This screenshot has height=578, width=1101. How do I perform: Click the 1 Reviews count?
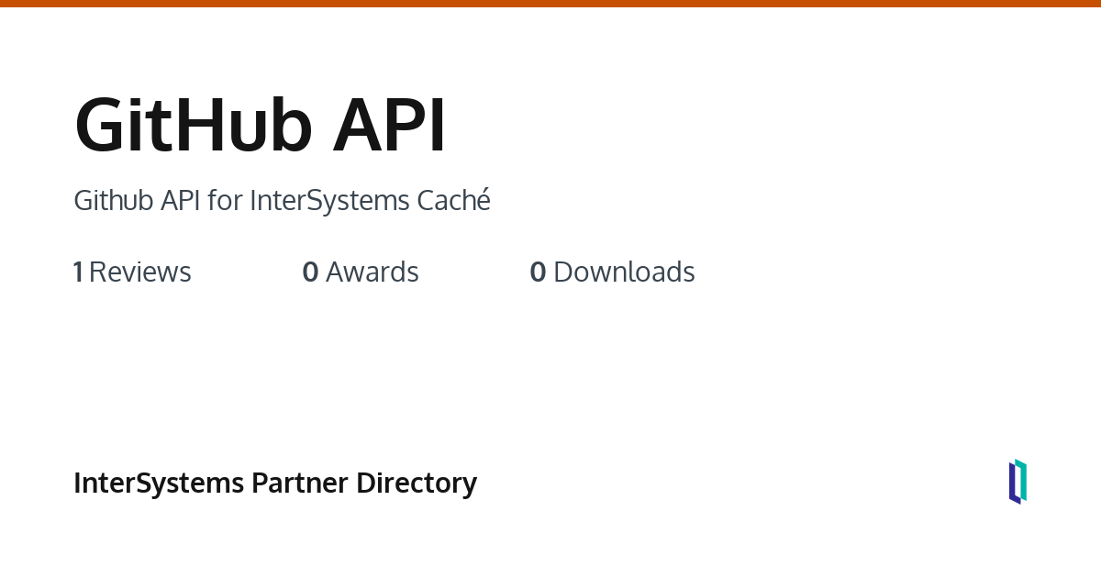point(132,272)
